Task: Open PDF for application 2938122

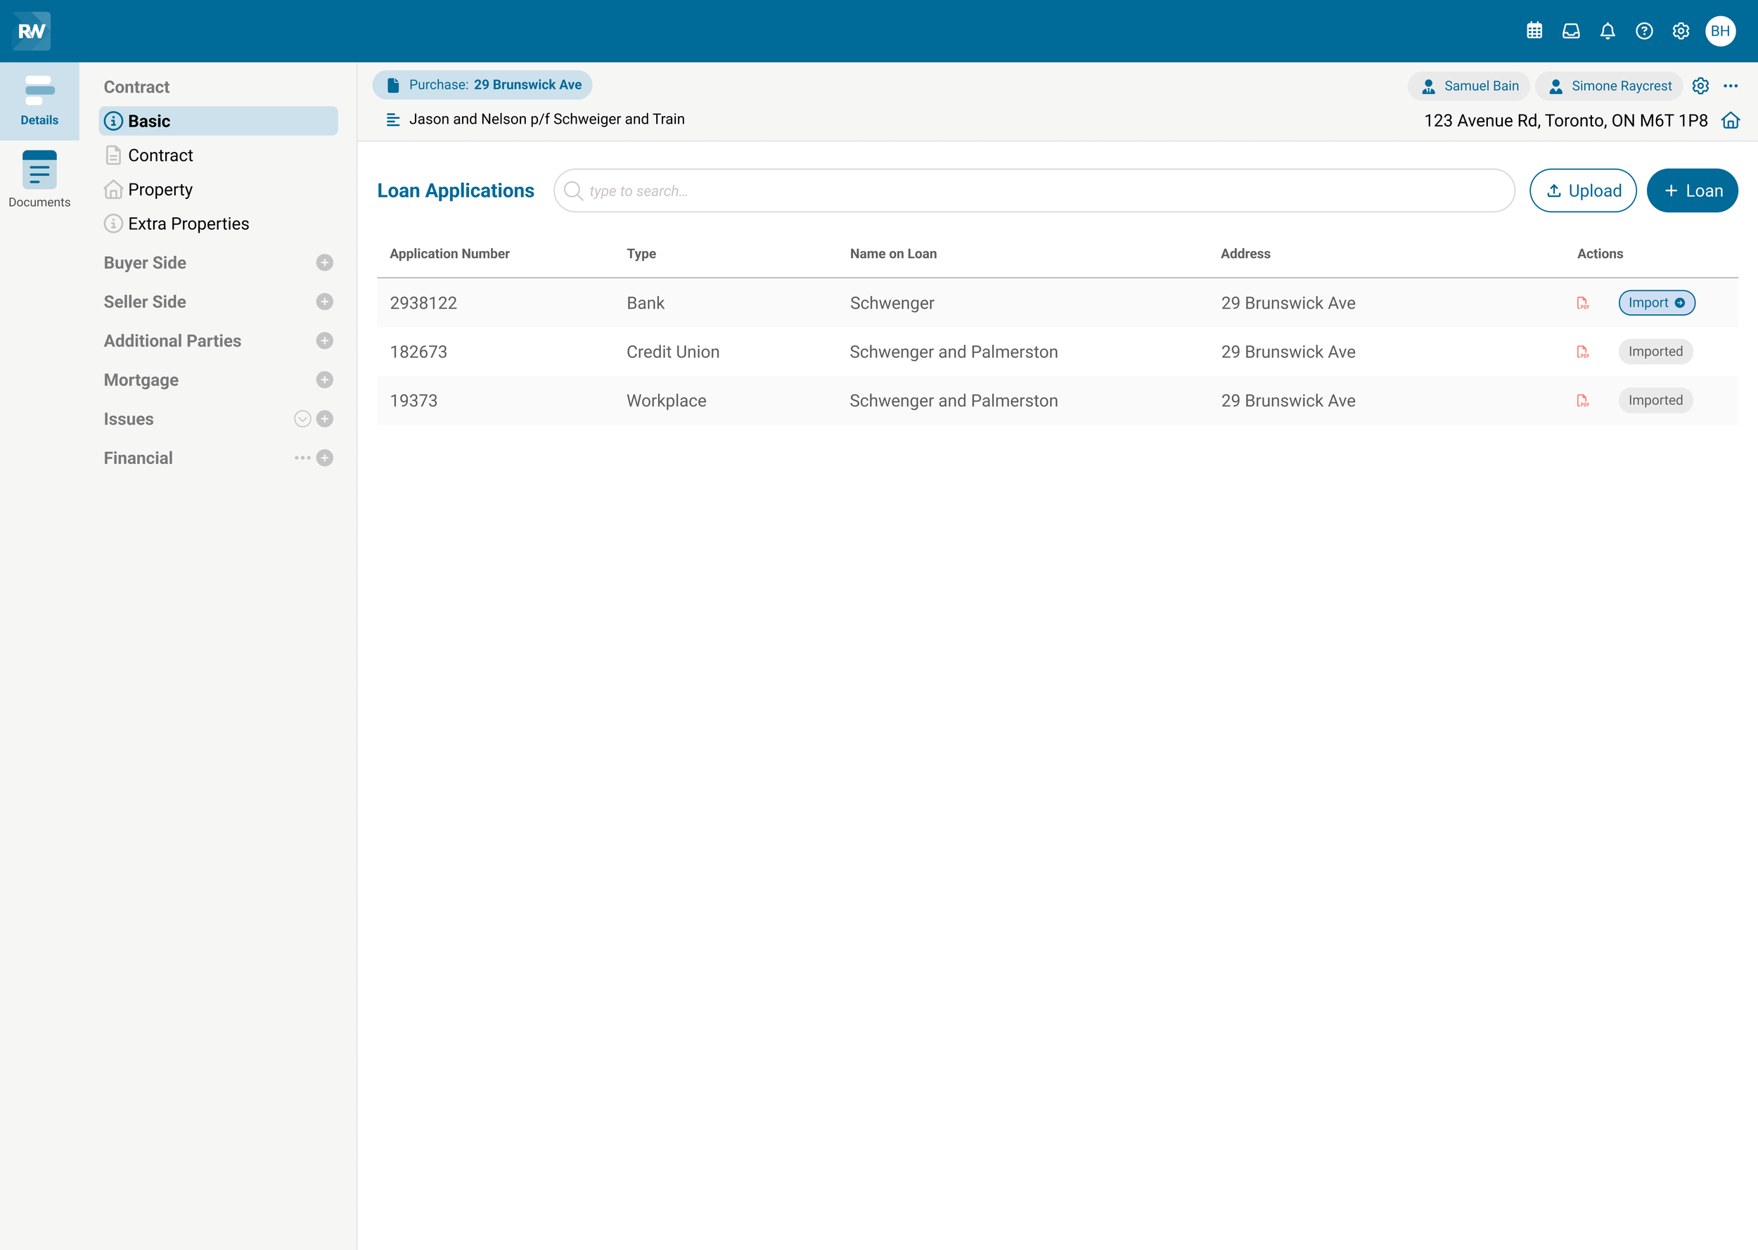Action: tap(1582, 303)
